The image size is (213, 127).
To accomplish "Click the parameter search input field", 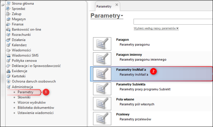I will 173,22.
